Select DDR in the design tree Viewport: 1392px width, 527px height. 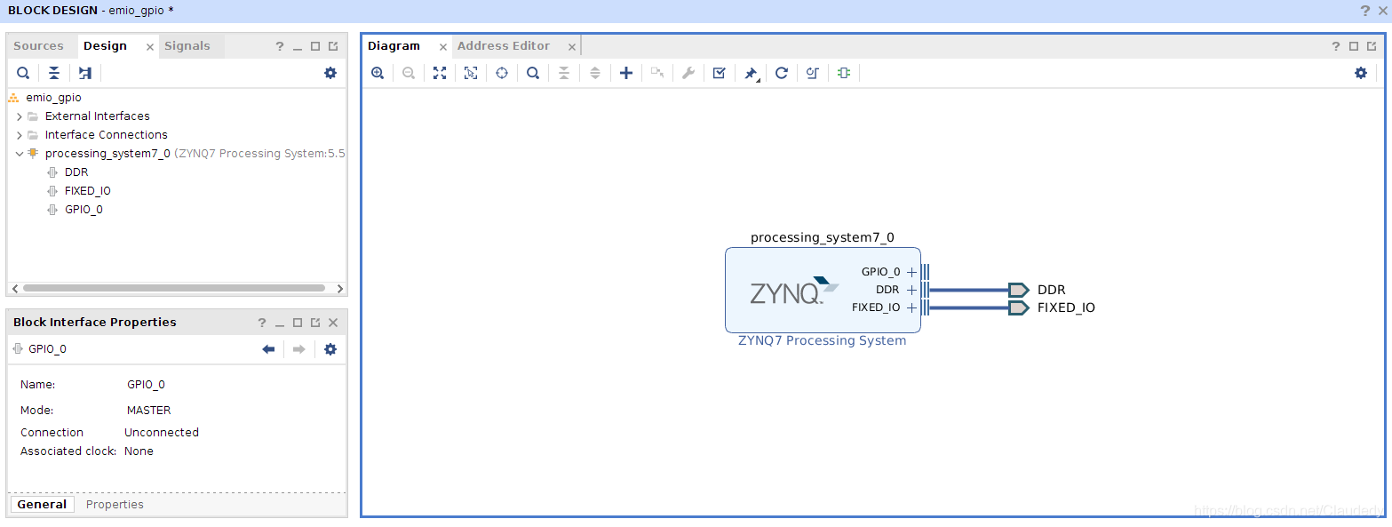point(76,172)
